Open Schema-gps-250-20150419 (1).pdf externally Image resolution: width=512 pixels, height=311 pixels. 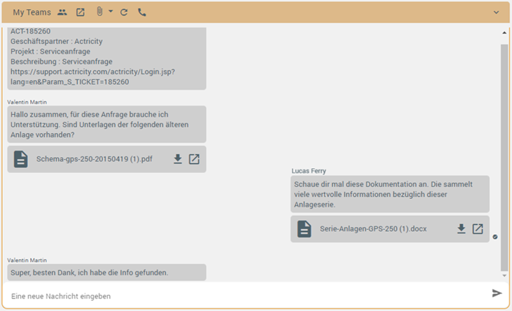pos(194,159)
